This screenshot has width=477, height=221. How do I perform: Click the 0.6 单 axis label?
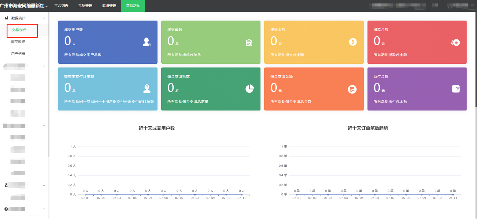pos(283,166)
